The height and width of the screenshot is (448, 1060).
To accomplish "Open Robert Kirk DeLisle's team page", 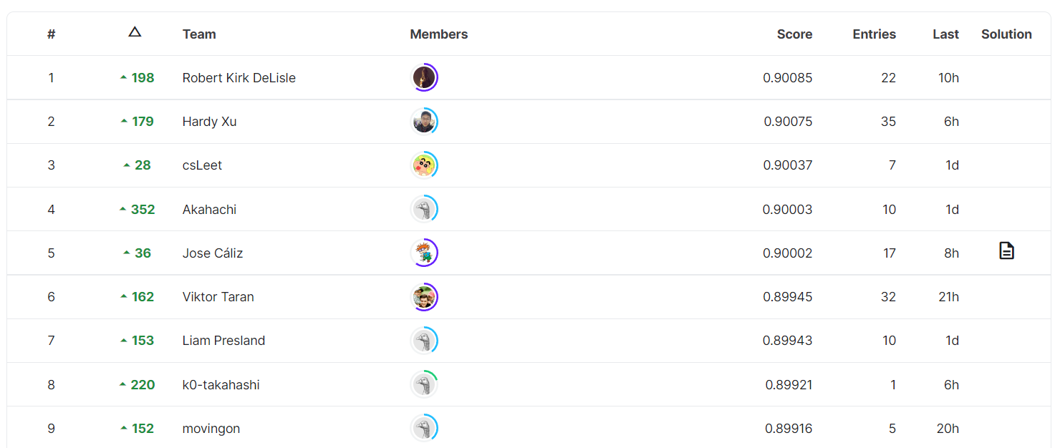I will pyautogui.click(x=238, y=77).
